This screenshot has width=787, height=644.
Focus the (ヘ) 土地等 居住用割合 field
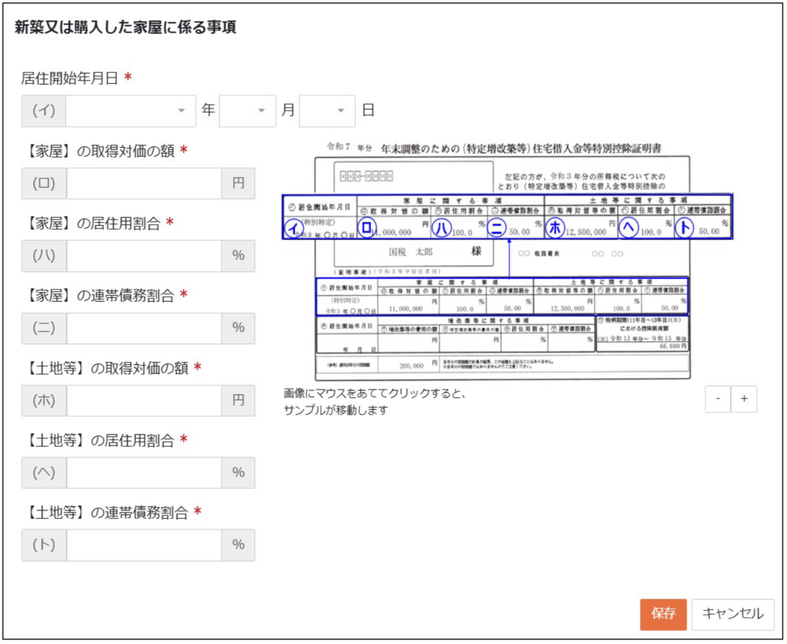click(144, 473)
